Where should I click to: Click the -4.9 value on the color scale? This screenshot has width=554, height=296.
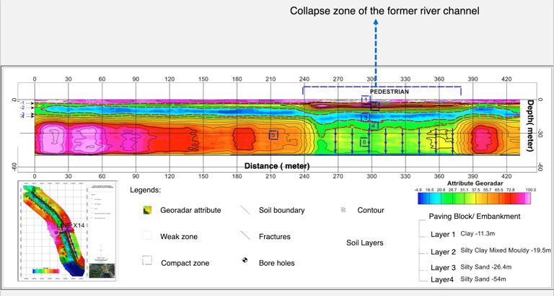pos(418,190)
